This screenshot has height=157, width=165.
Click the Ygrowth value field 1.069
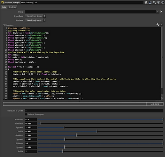click(x=31, y=147)
